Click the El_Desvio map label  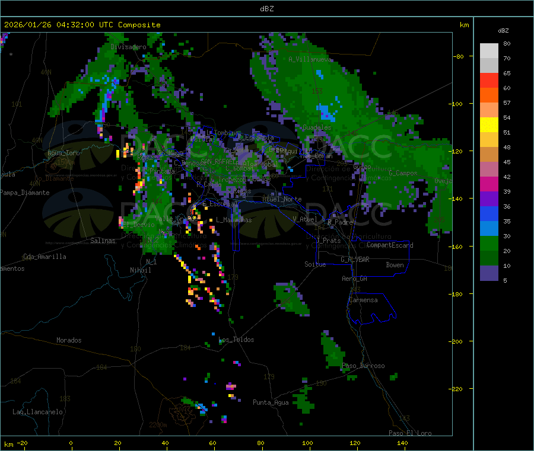coord(139,225)
